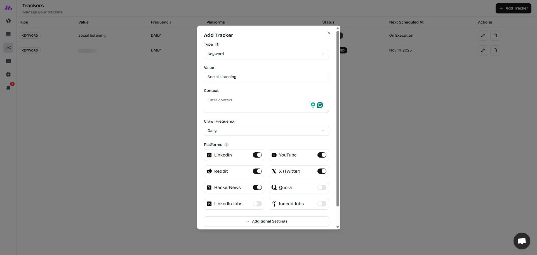Viewport: 537px width, 255px height.
Task: Enable the Quora platform toggle
Action: click(x=322, y=188)
